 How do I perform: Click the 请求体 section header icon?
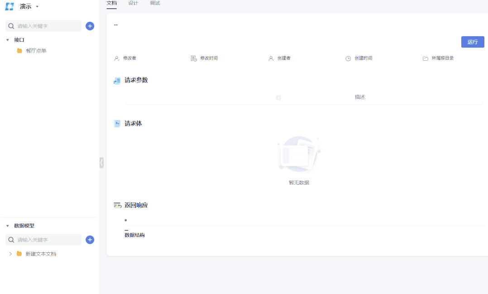tap(117, 123)
